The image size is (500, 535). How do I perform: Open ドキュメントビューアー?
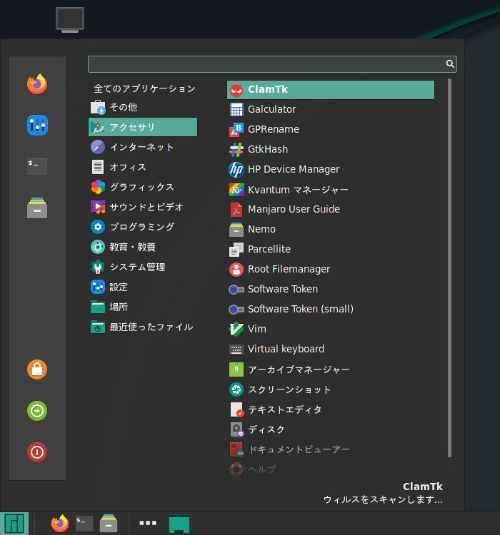(331, 449)
